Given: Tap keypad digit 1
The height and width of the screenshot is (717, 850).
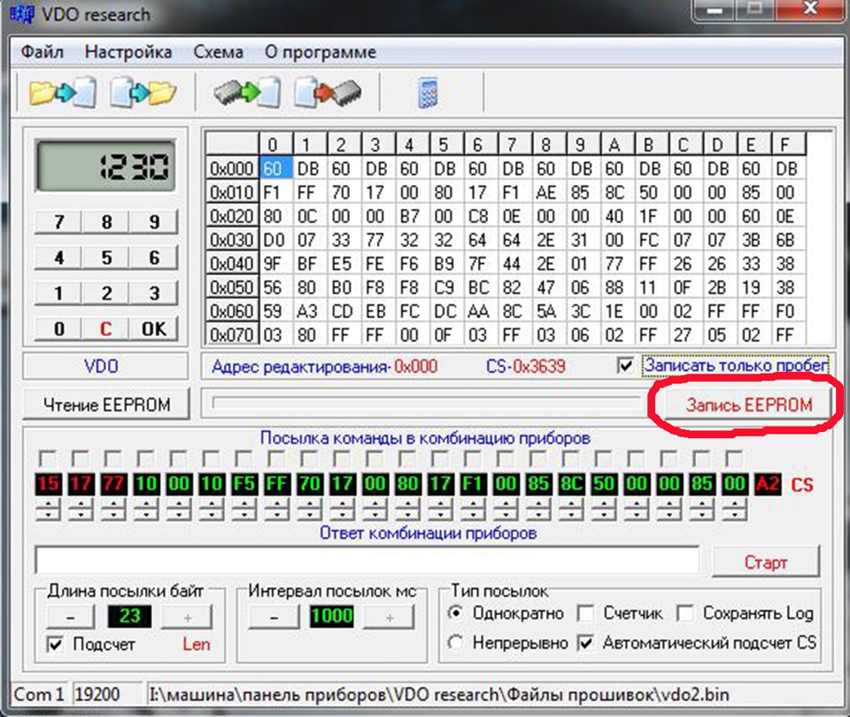Looking at the screenshot, I should pos(58,294).
